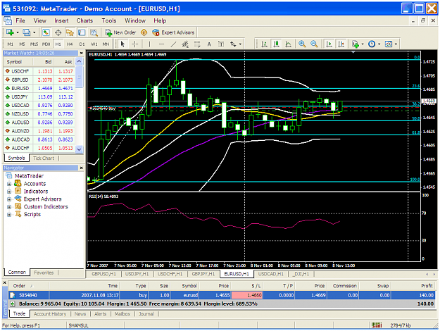Image resolution: width=440 pixels, height=331 pixels.
Task: Open the Journal terminal tab
Action: [146, 314]
